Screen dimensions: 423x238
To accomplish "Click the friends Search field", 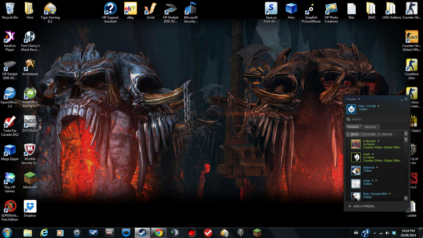I will [375, 119].
